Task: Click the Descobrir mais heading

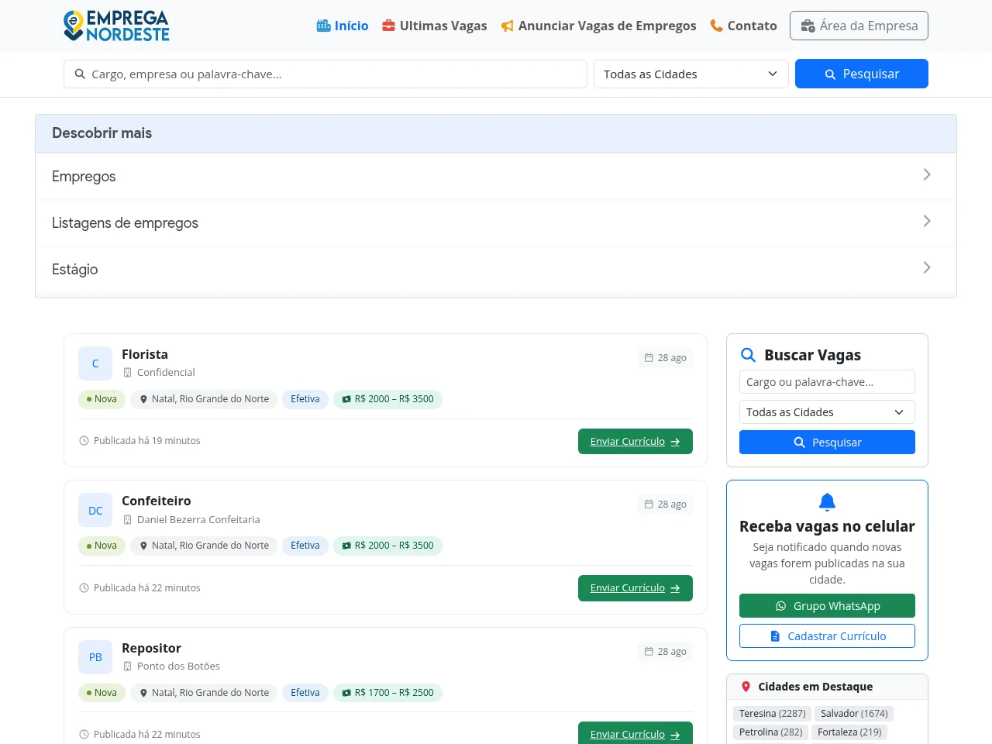Action: point(102,133)
